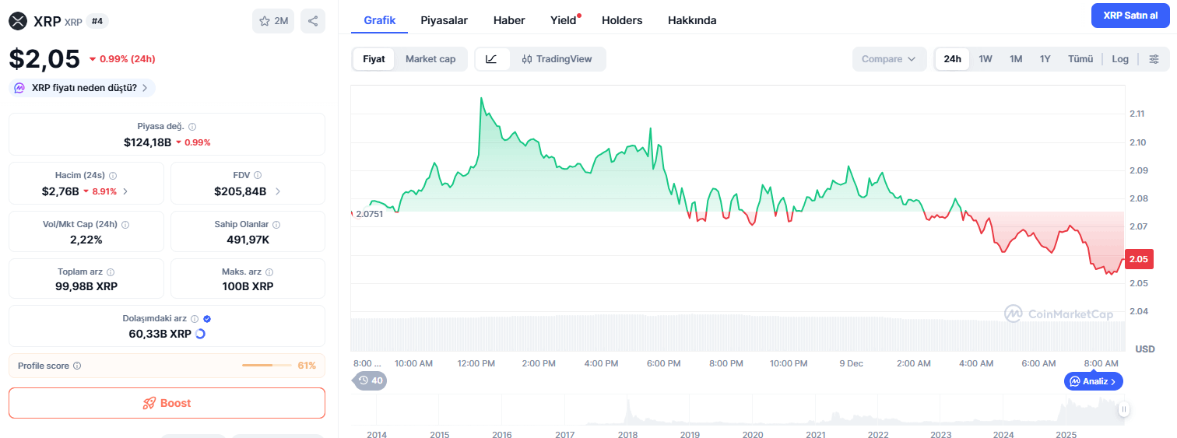This screenshot has width=1177, height=438.
Task: Click 2018 on the history timeline
Action: tap(627, 434)
